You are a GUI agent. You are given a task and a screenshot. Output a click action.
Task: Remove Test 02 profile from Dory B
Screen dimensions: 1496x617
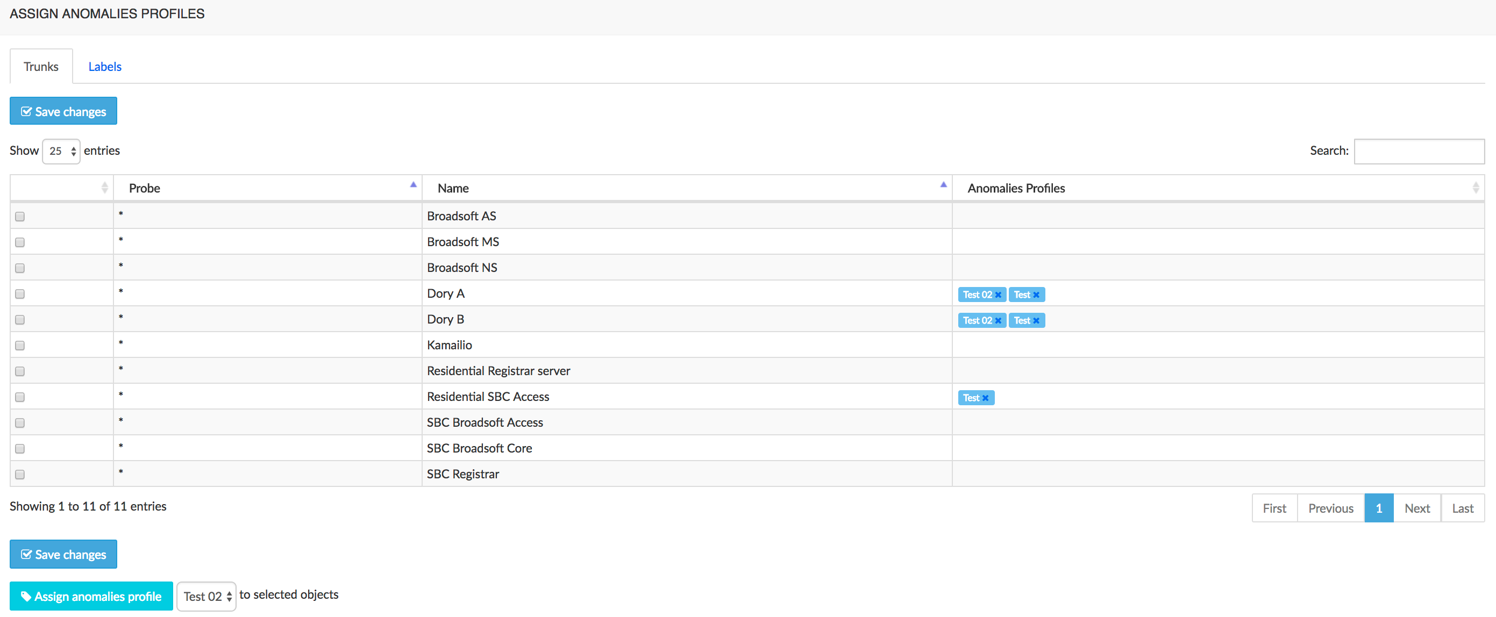tap(999, 319)
